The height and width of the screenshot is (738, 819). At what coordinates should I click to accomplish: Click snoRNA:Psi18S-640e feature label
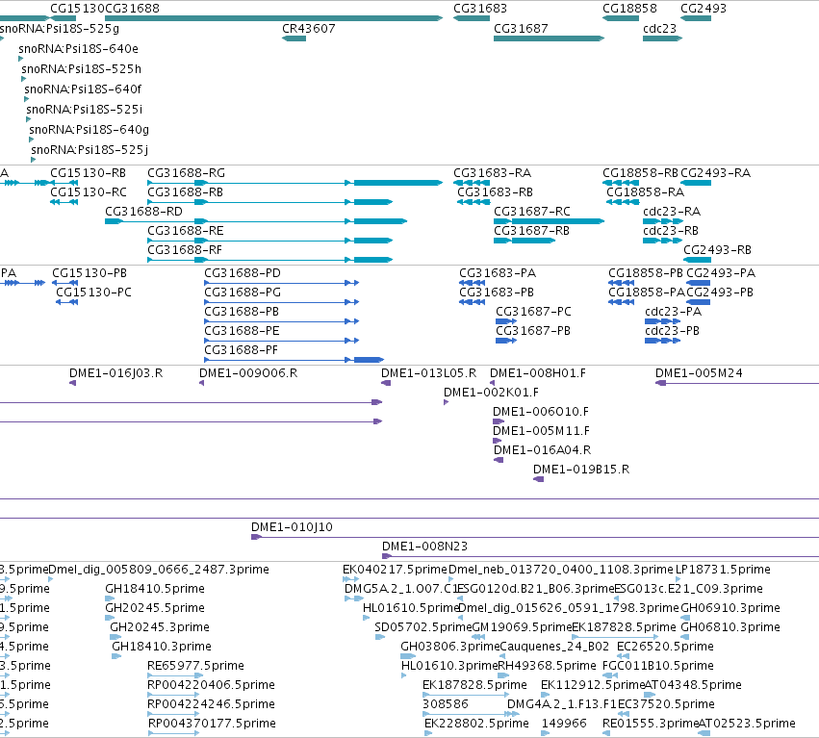78,48
